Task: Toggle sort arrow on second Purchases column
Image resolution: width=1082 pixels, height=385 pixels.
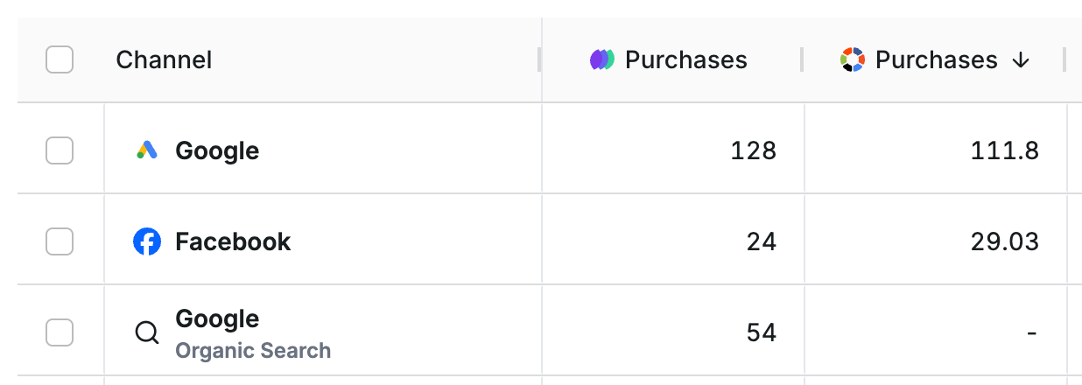Action: coord(1020,60)
